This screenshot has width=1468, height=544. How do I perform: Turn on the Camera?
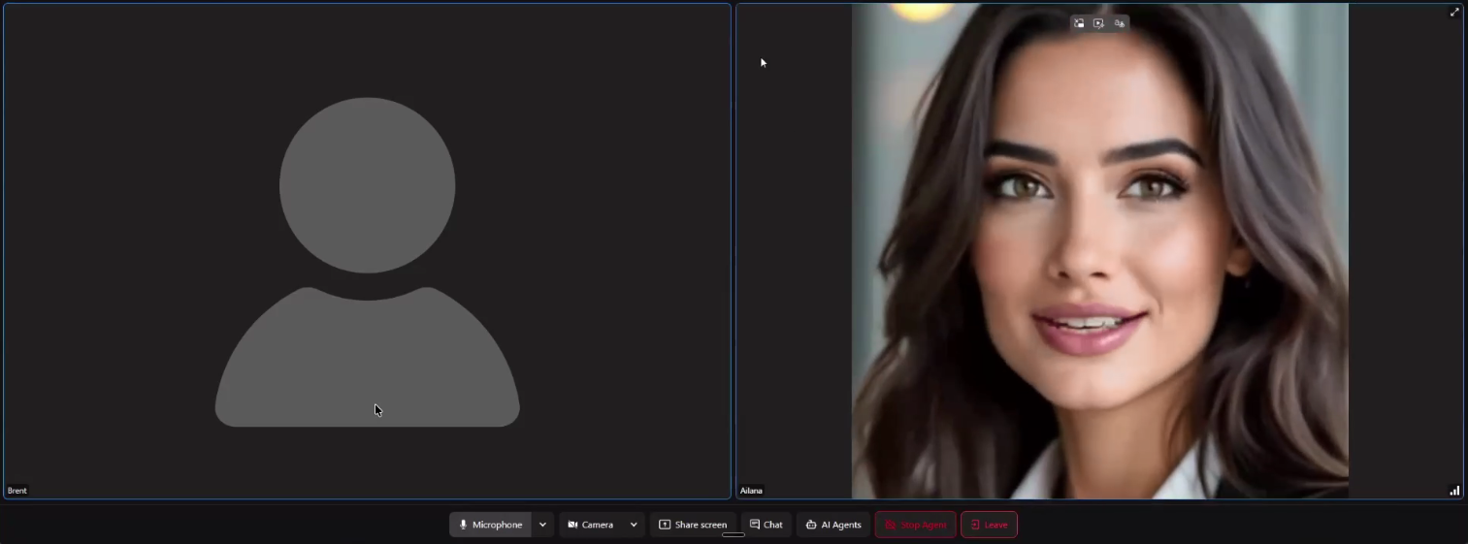pos(590,525)
